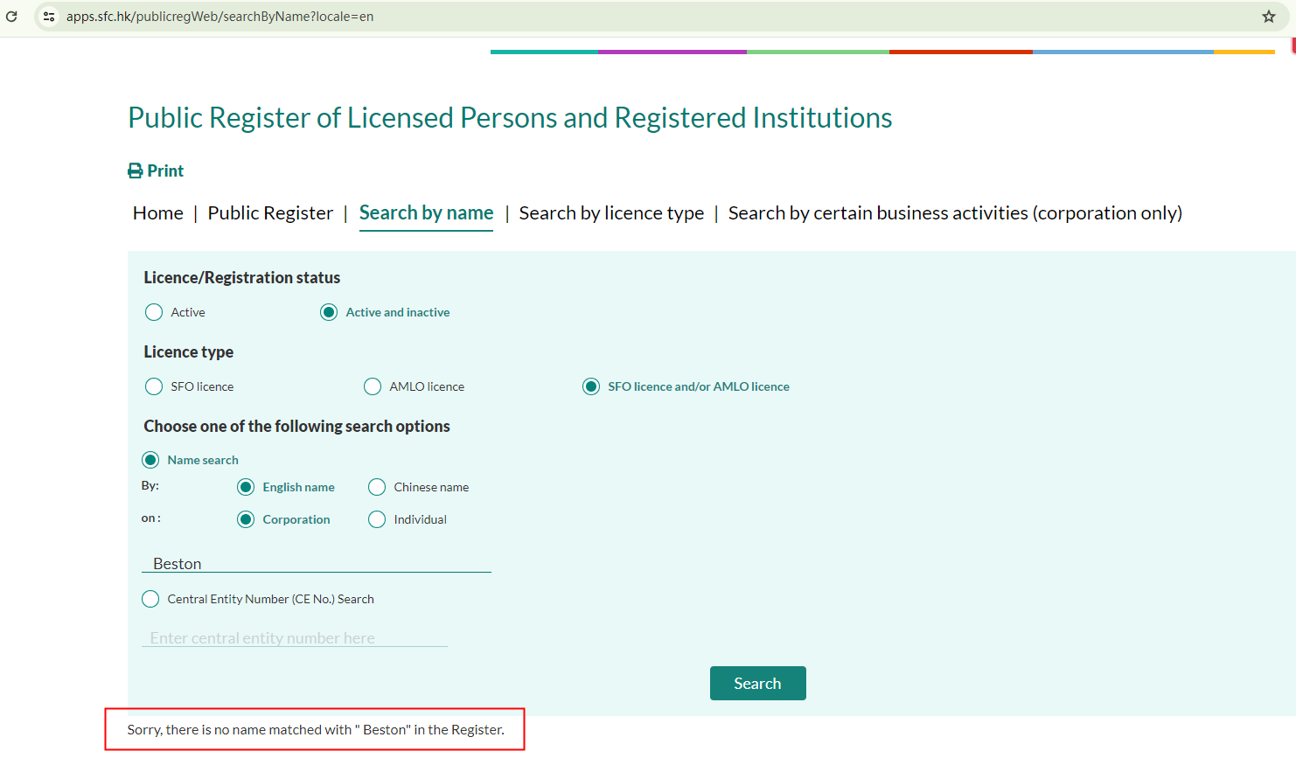Select Active and inactive status option
The image size is (1296, 765).
click(x=329, y=312)
